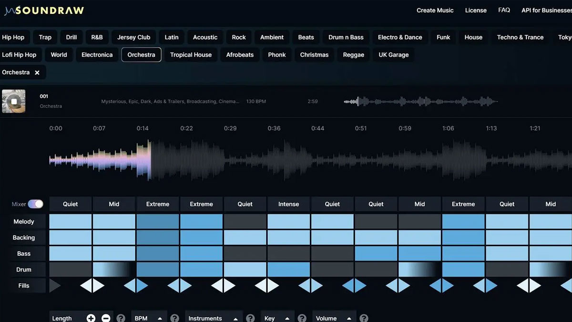
Task: Stop playback on track 001 thumbnail
Action: pyautogui.click(x=14, y=101)
